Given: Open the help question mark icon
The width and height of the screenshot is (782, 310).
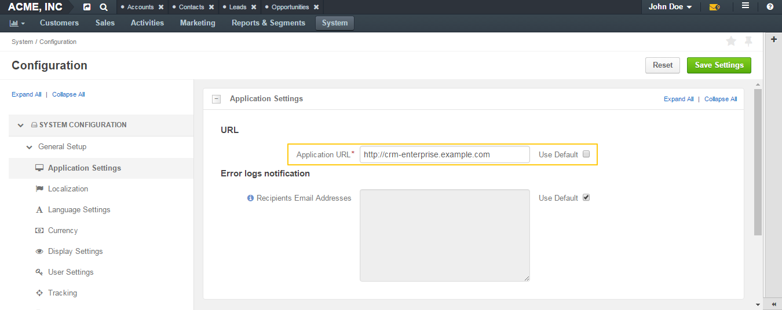Looking at the screenshot, I should point(770,7).
